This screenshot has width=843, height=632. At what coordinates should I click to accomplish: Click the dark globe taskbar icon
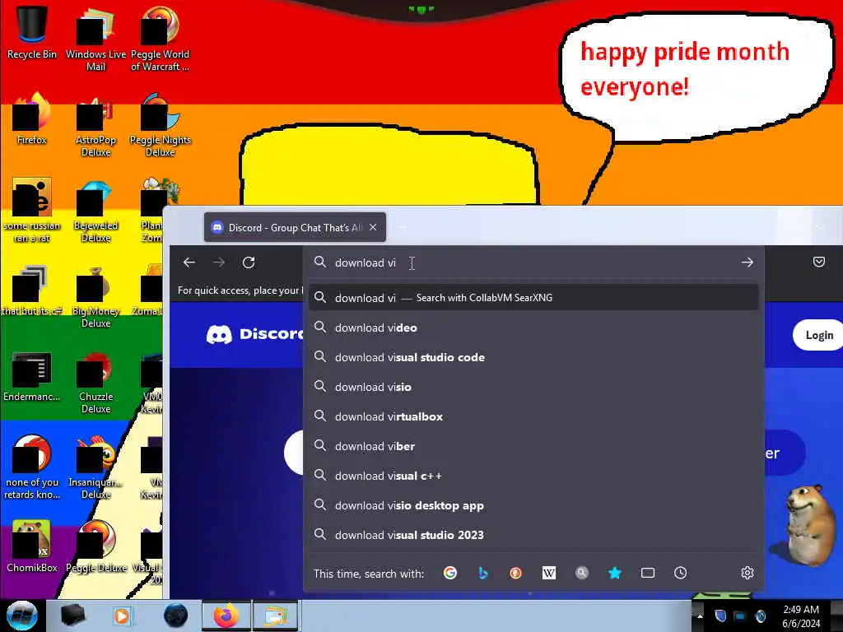click(176, 616)
